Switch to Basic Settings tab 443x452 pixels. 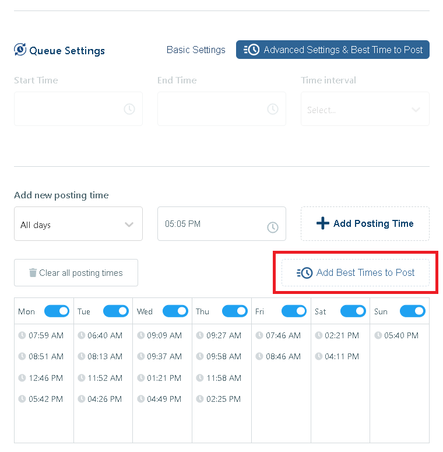point(196,50)
